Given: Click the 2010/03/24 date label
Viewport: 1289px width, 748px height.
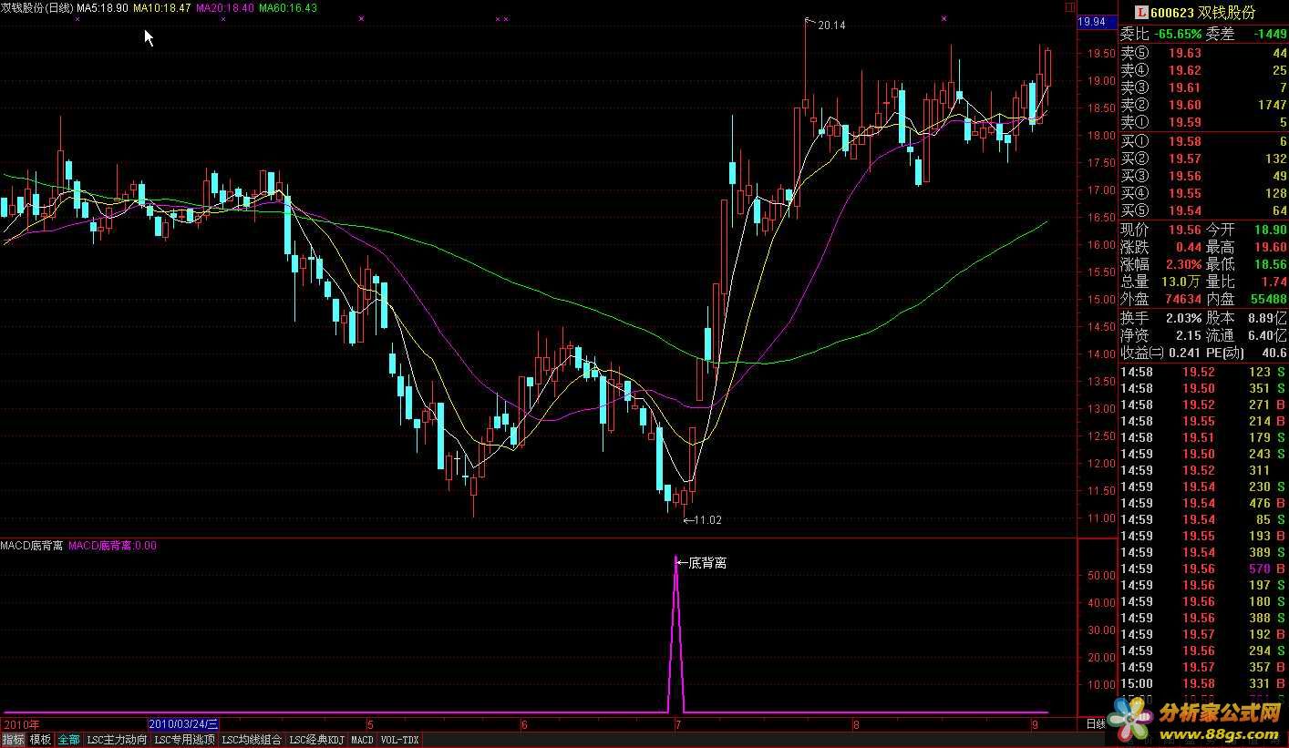Looking at the screenshot, I should [183, 724].
